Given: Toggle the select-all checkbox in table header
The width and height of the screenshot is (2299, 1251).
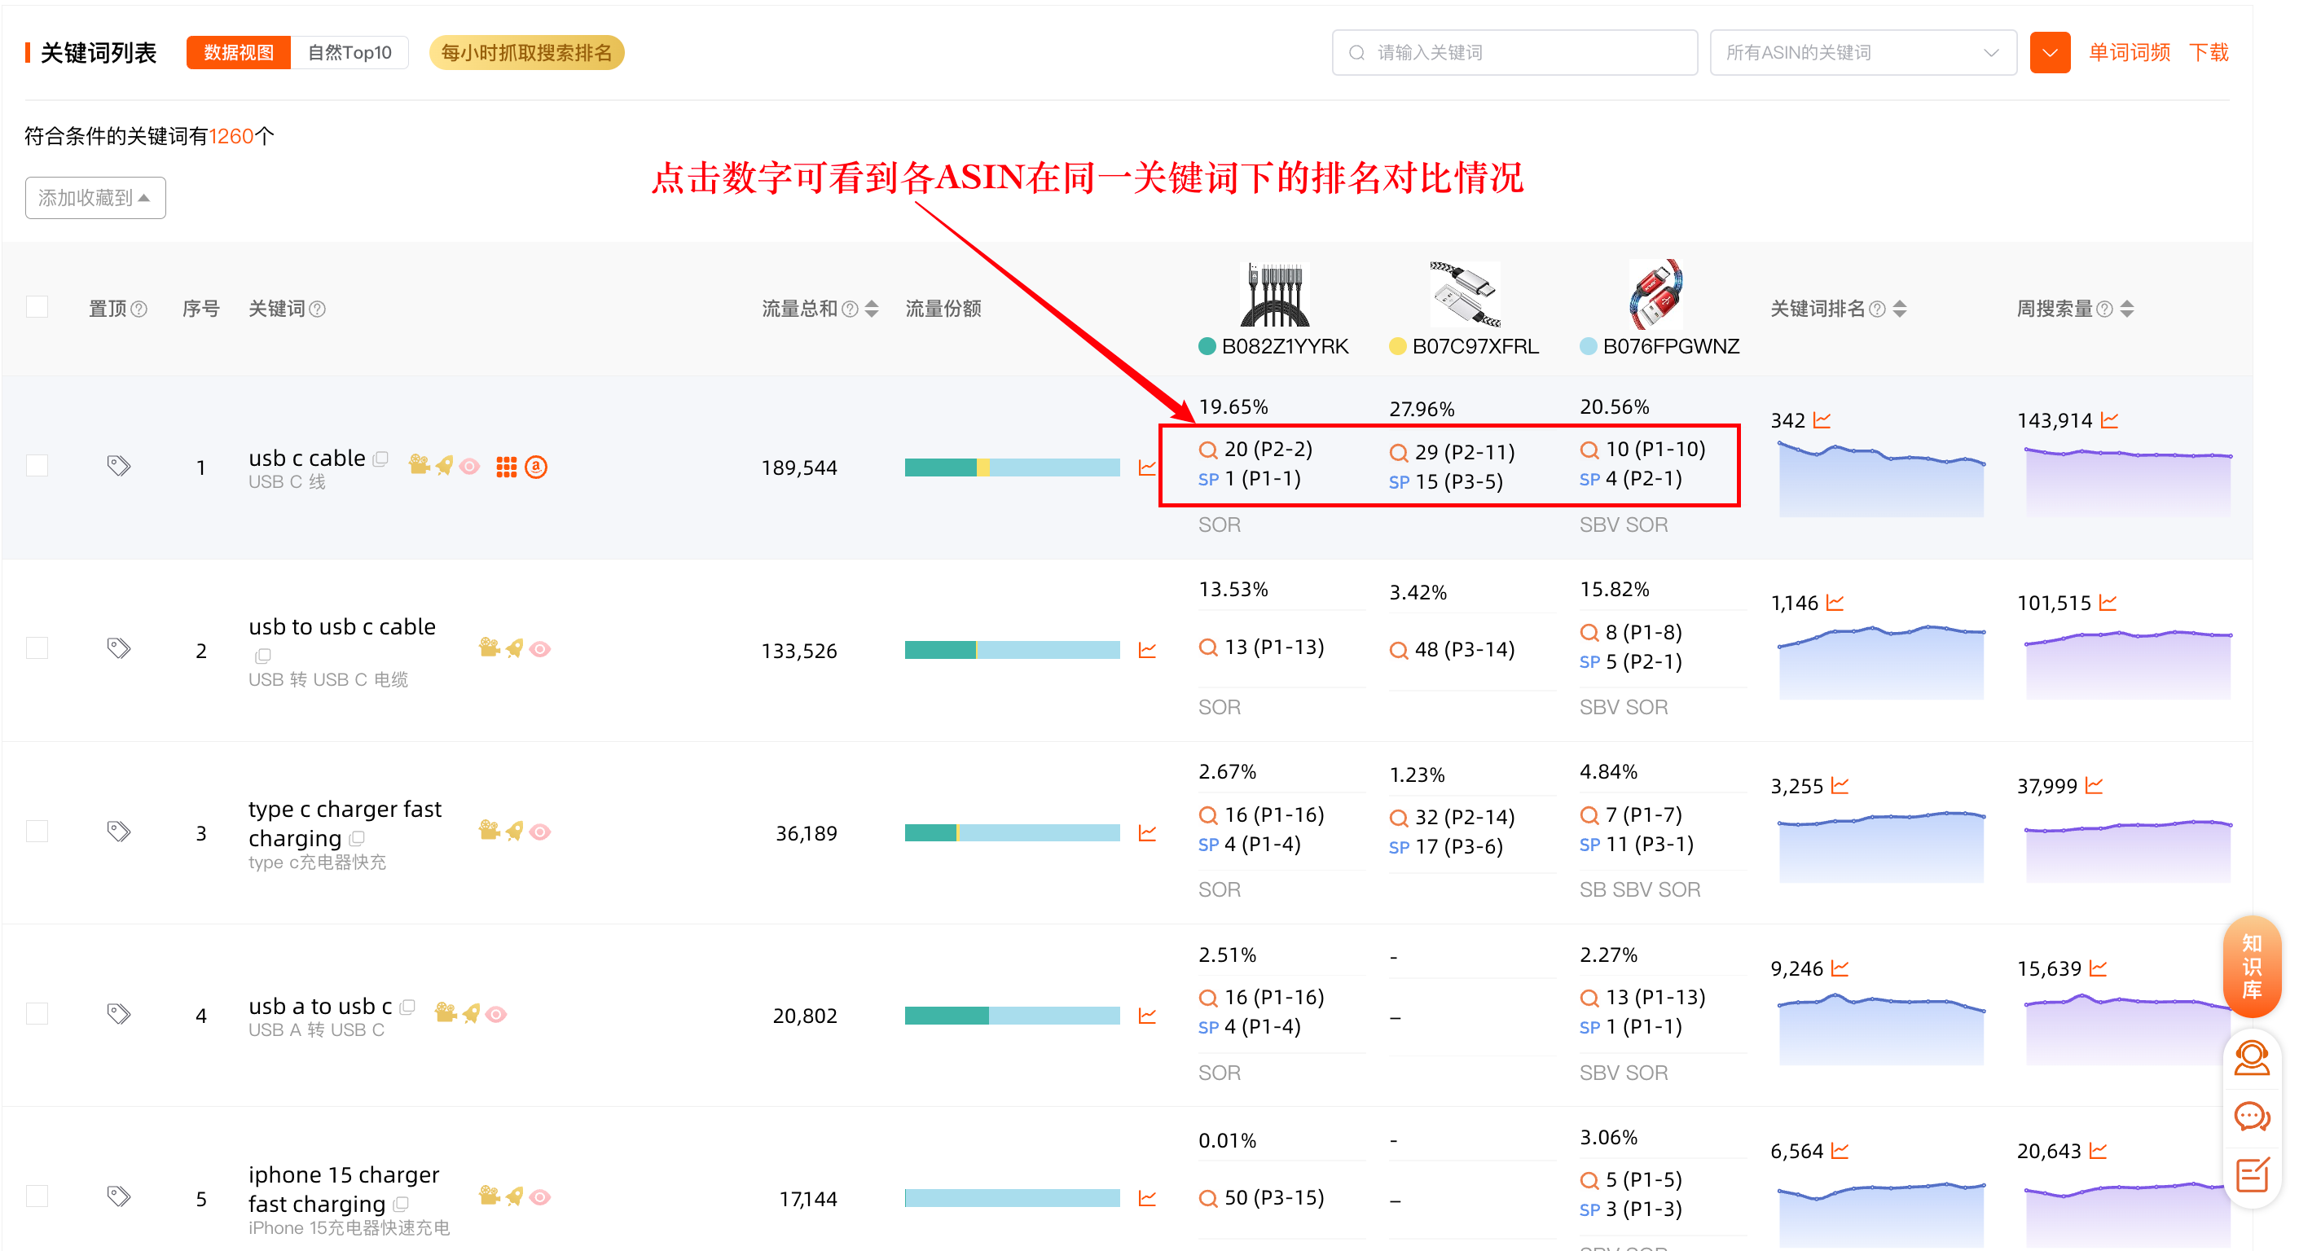Looking at the screenshot, I should (x=37, y=307).
